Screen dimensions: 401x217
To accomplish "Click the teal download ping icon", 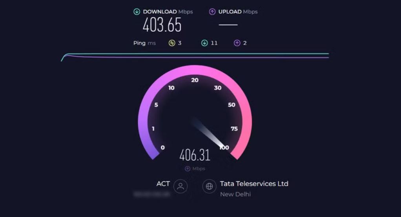I will [204, 43].
